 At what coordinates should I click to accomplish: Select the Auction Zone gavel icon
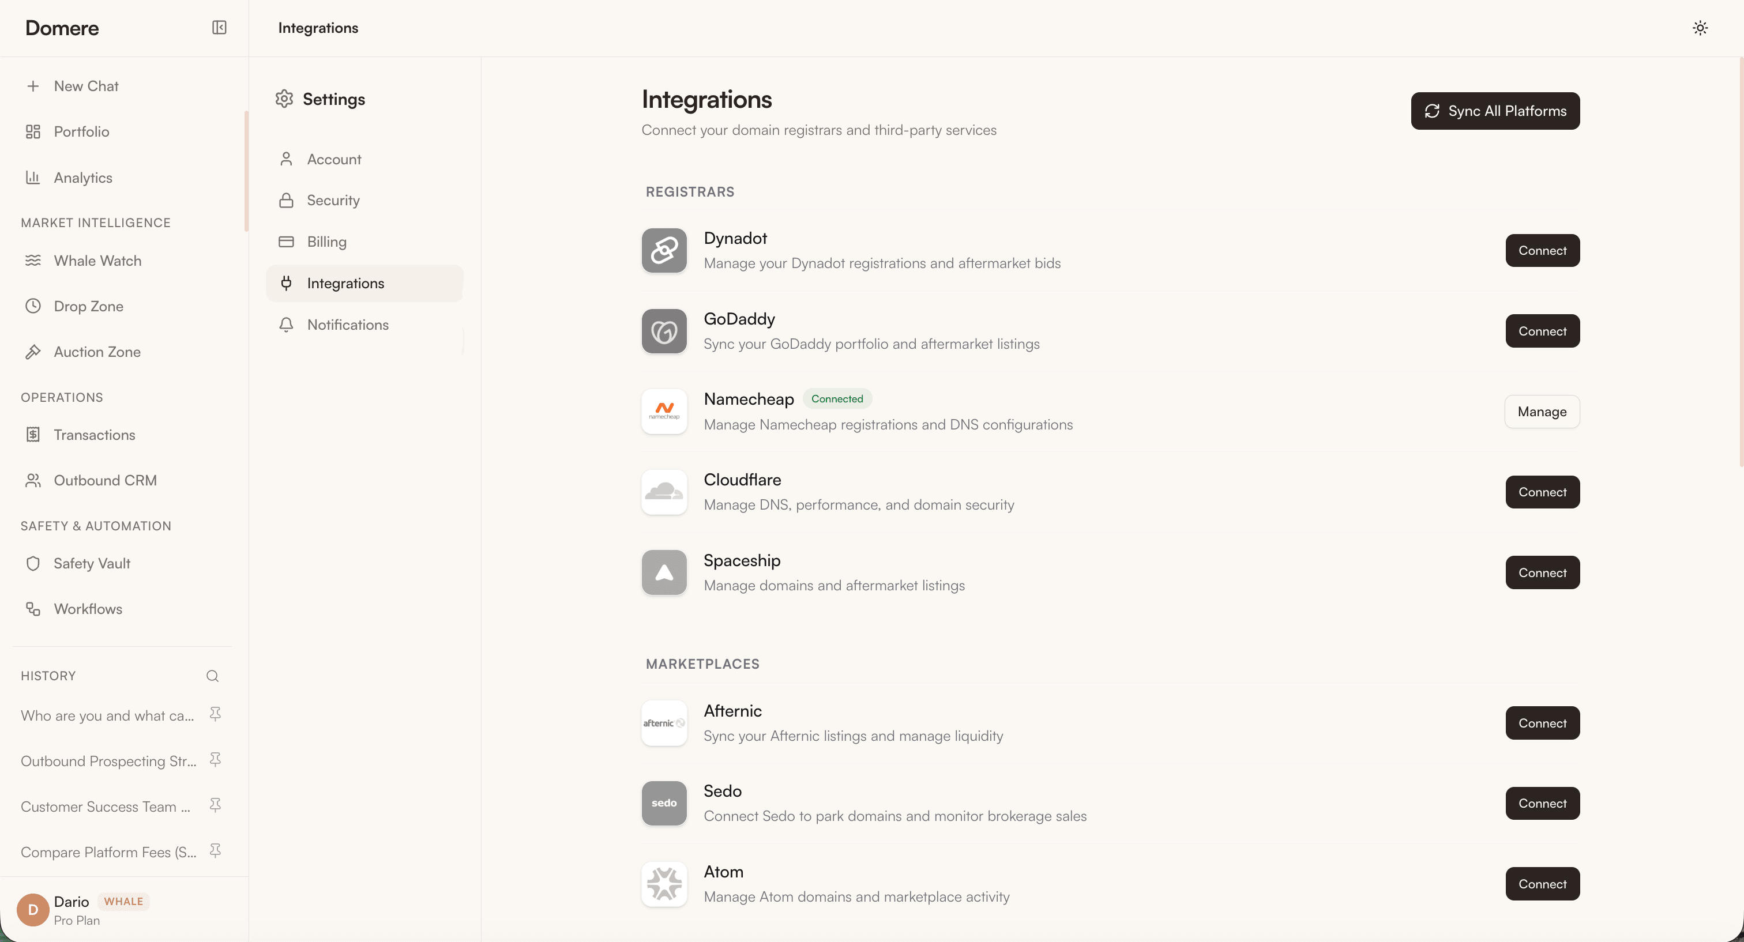(x=34, y=351)
